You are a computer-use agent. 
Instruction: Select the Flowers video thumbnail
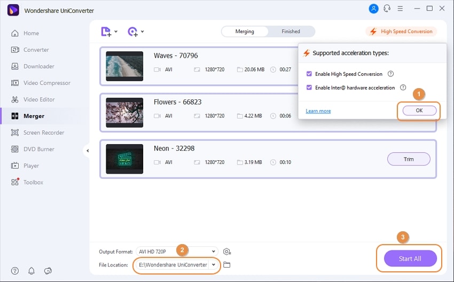(x=124, y=112)
